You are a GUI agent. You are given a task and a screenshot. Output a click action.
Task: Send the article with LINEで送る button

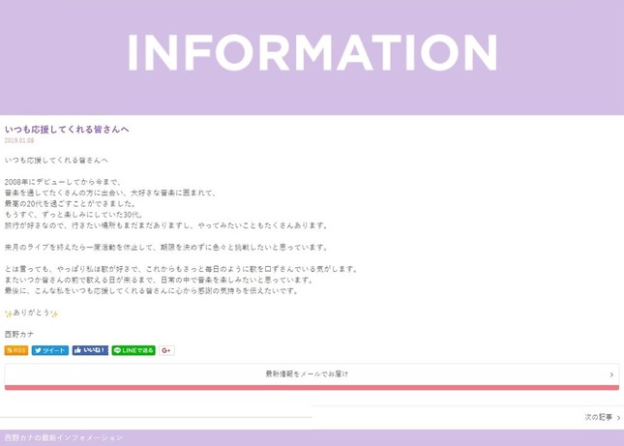tap(134, 350)
